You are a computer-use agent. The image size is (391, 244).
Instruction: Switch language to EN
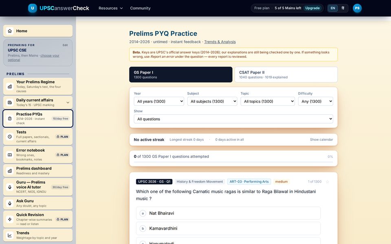tap(333, 8)
